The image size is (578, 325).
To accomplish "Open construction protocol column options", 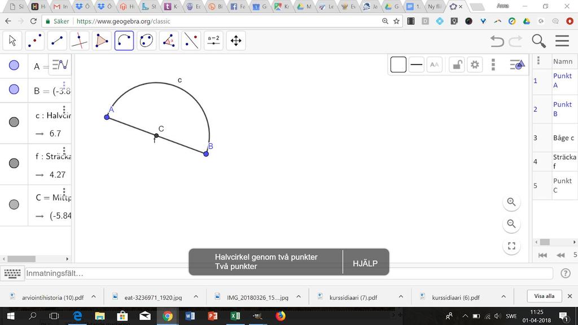I will (x=538, y=61).
